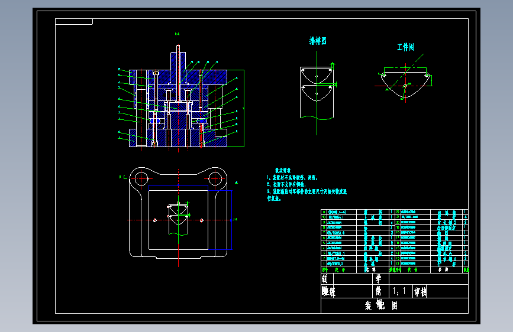Click the parts list row numbered 11
The width and height of the screenshot is (513, 332).
[x=357, y=211]
